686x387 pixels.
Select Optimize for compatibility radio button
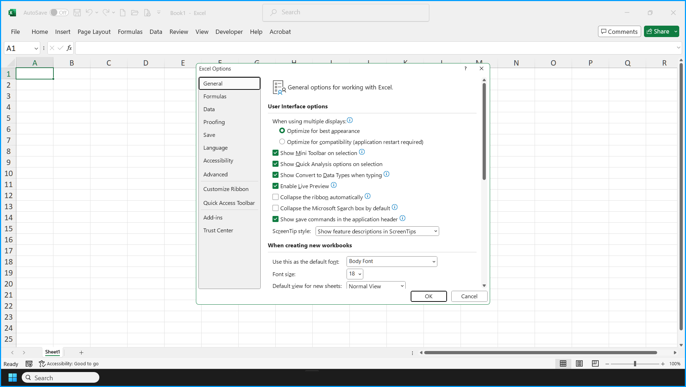click(282, 141)
